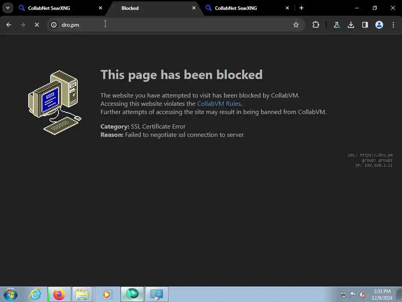The width and height of the screenshot is (402, 302).
Task: Follow the CollabVM Rules link
Action: tap(219, 103)
